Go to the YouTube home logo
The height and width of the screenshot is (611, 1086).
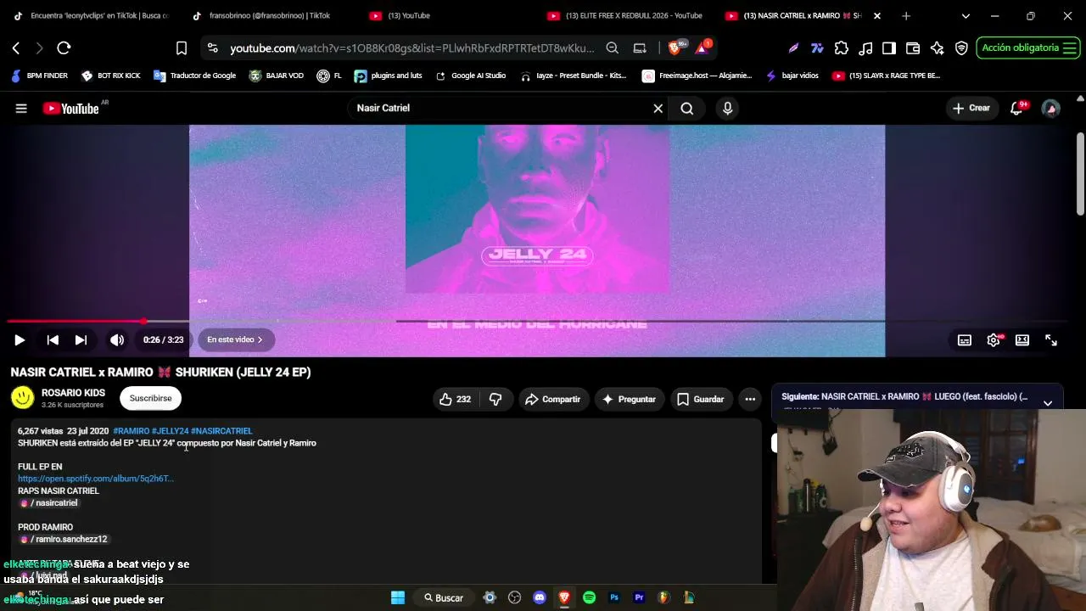click(x=71, y=109)
